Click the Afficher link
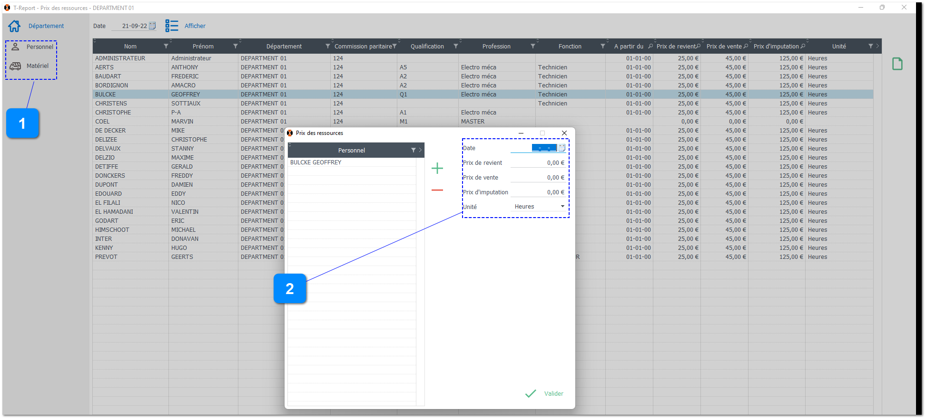 click(195, 26)
